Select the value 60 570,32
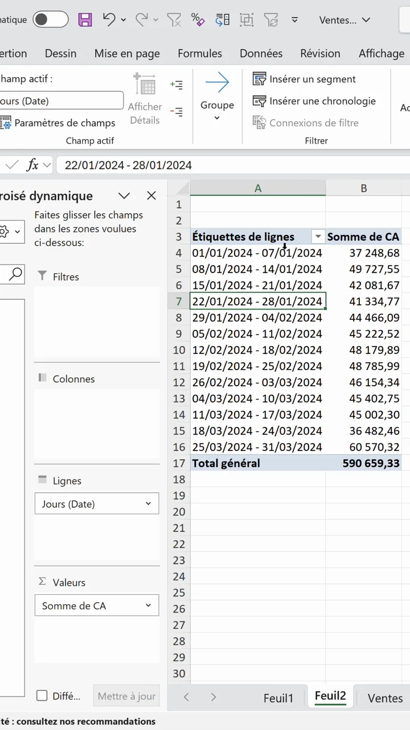This screenshot has height=730, width=410. point(363,447)
